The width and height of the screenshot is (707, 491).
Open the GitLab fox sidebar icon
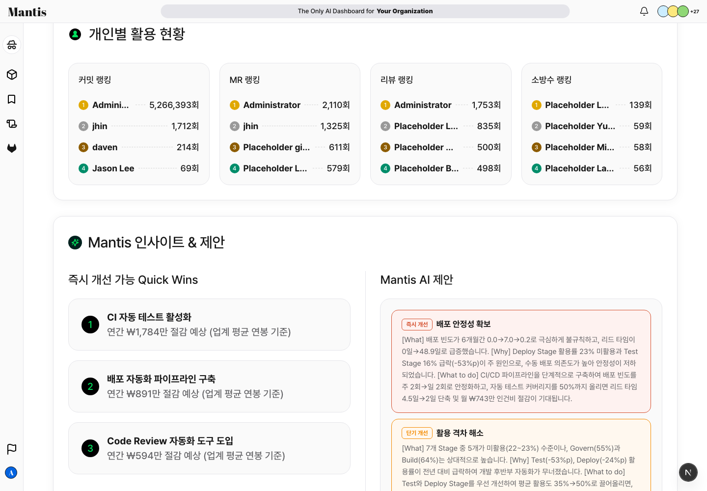click(x=12, y=148)
